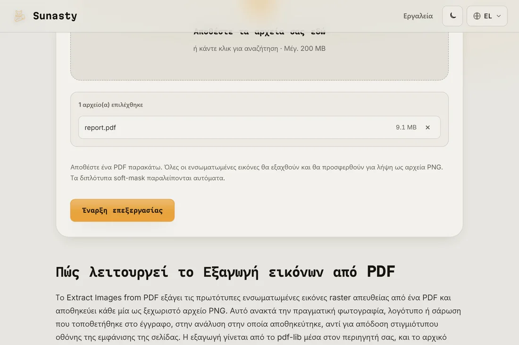The height and width of the screenshot is (345, 519).
Task: Click the soft-mask description paragraph
Action: point(257,172)
